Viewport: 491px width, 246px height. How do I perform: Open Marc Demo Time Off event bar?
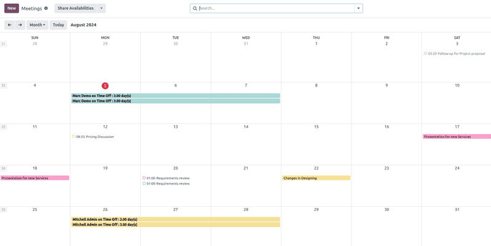175,96
